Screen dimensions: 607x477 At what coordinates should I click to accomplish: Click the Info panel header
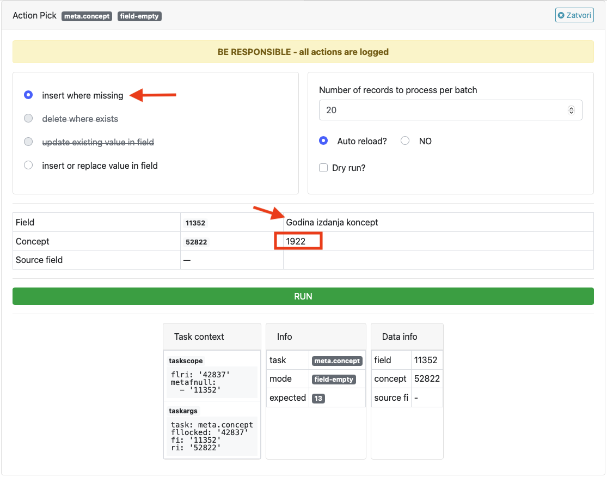pyautogui.click(x=316, y=337)
